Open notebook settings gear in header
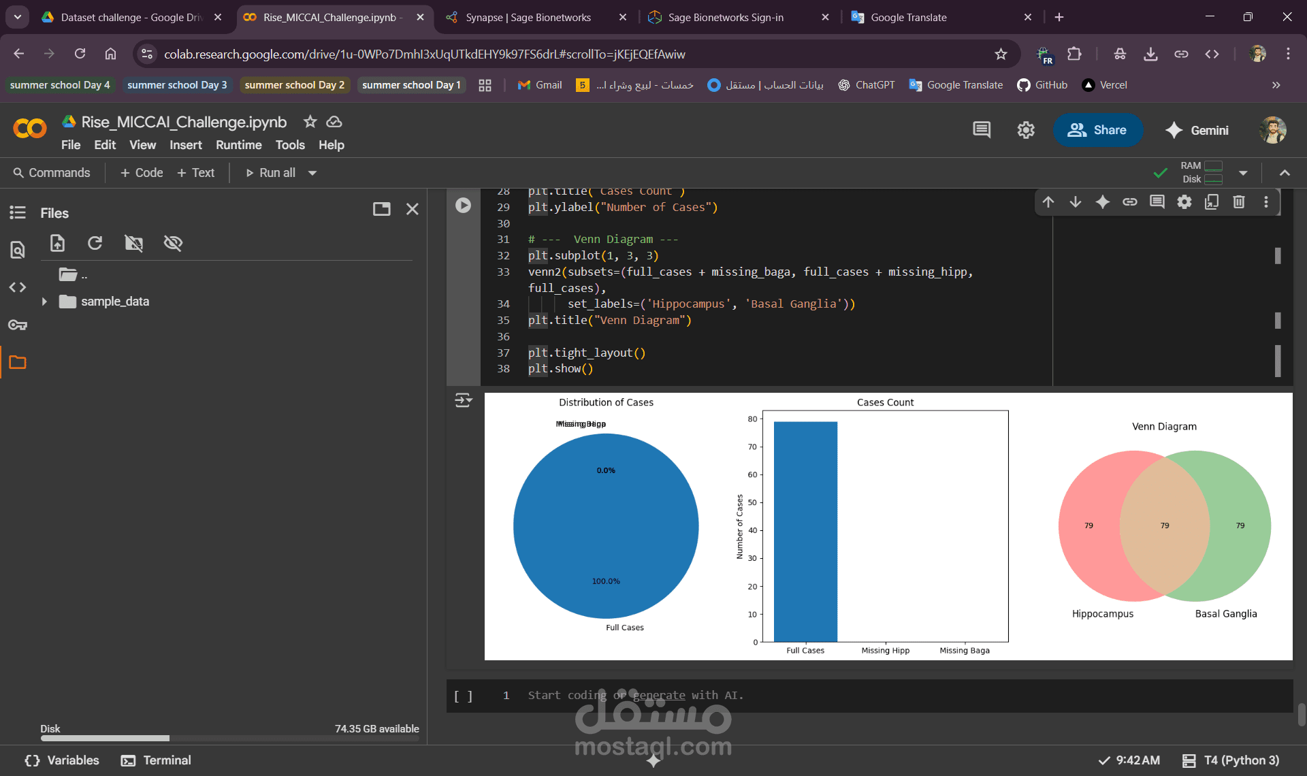The width and height of the screenshot is (1307, 776). click(1026, 130)
